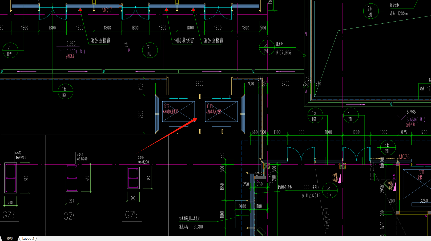Viewport: 431px width, 241px height.
Task: Click the 875 dimension text
Action: [x=404, y=132]
